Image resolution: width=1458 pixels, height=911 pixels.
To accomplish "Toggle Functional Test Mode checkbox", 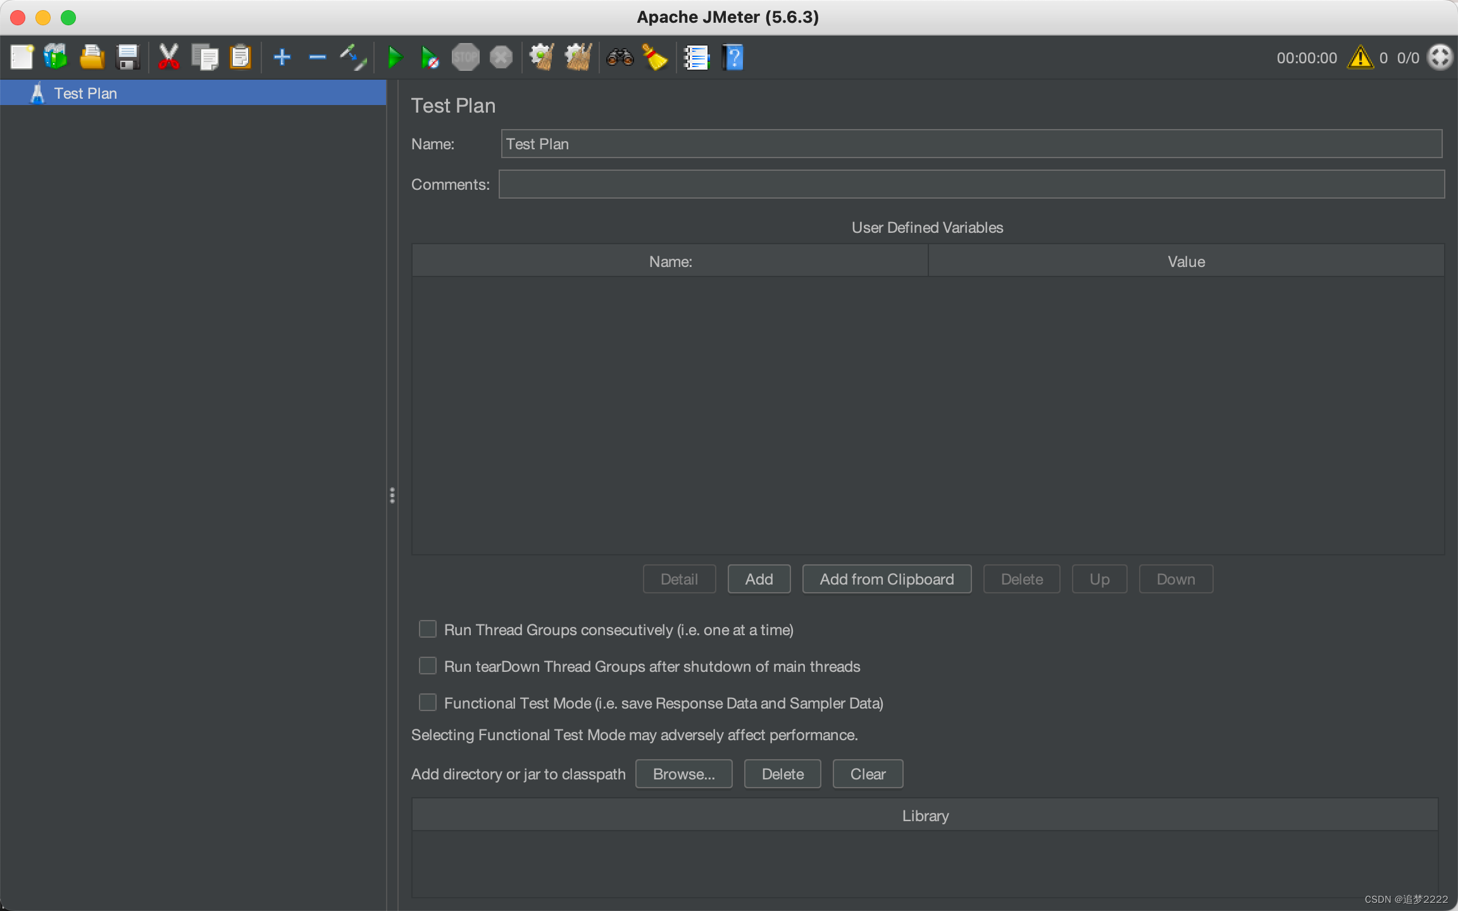I will 427,702.
